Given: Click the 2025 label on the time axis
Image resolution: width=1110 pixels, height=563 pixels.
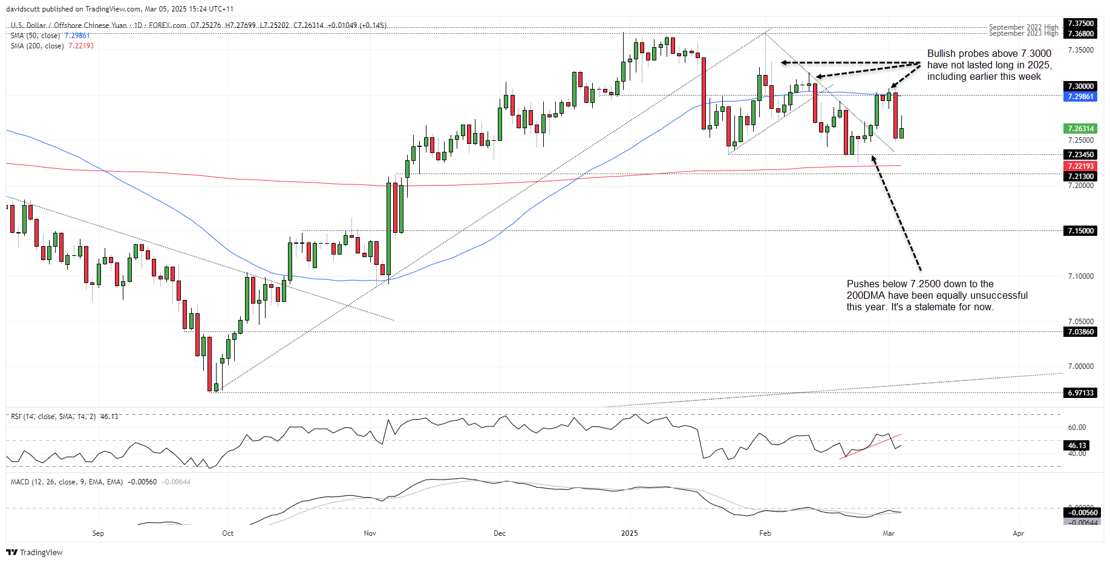Looking at the screenshot, I should point(630,533).
